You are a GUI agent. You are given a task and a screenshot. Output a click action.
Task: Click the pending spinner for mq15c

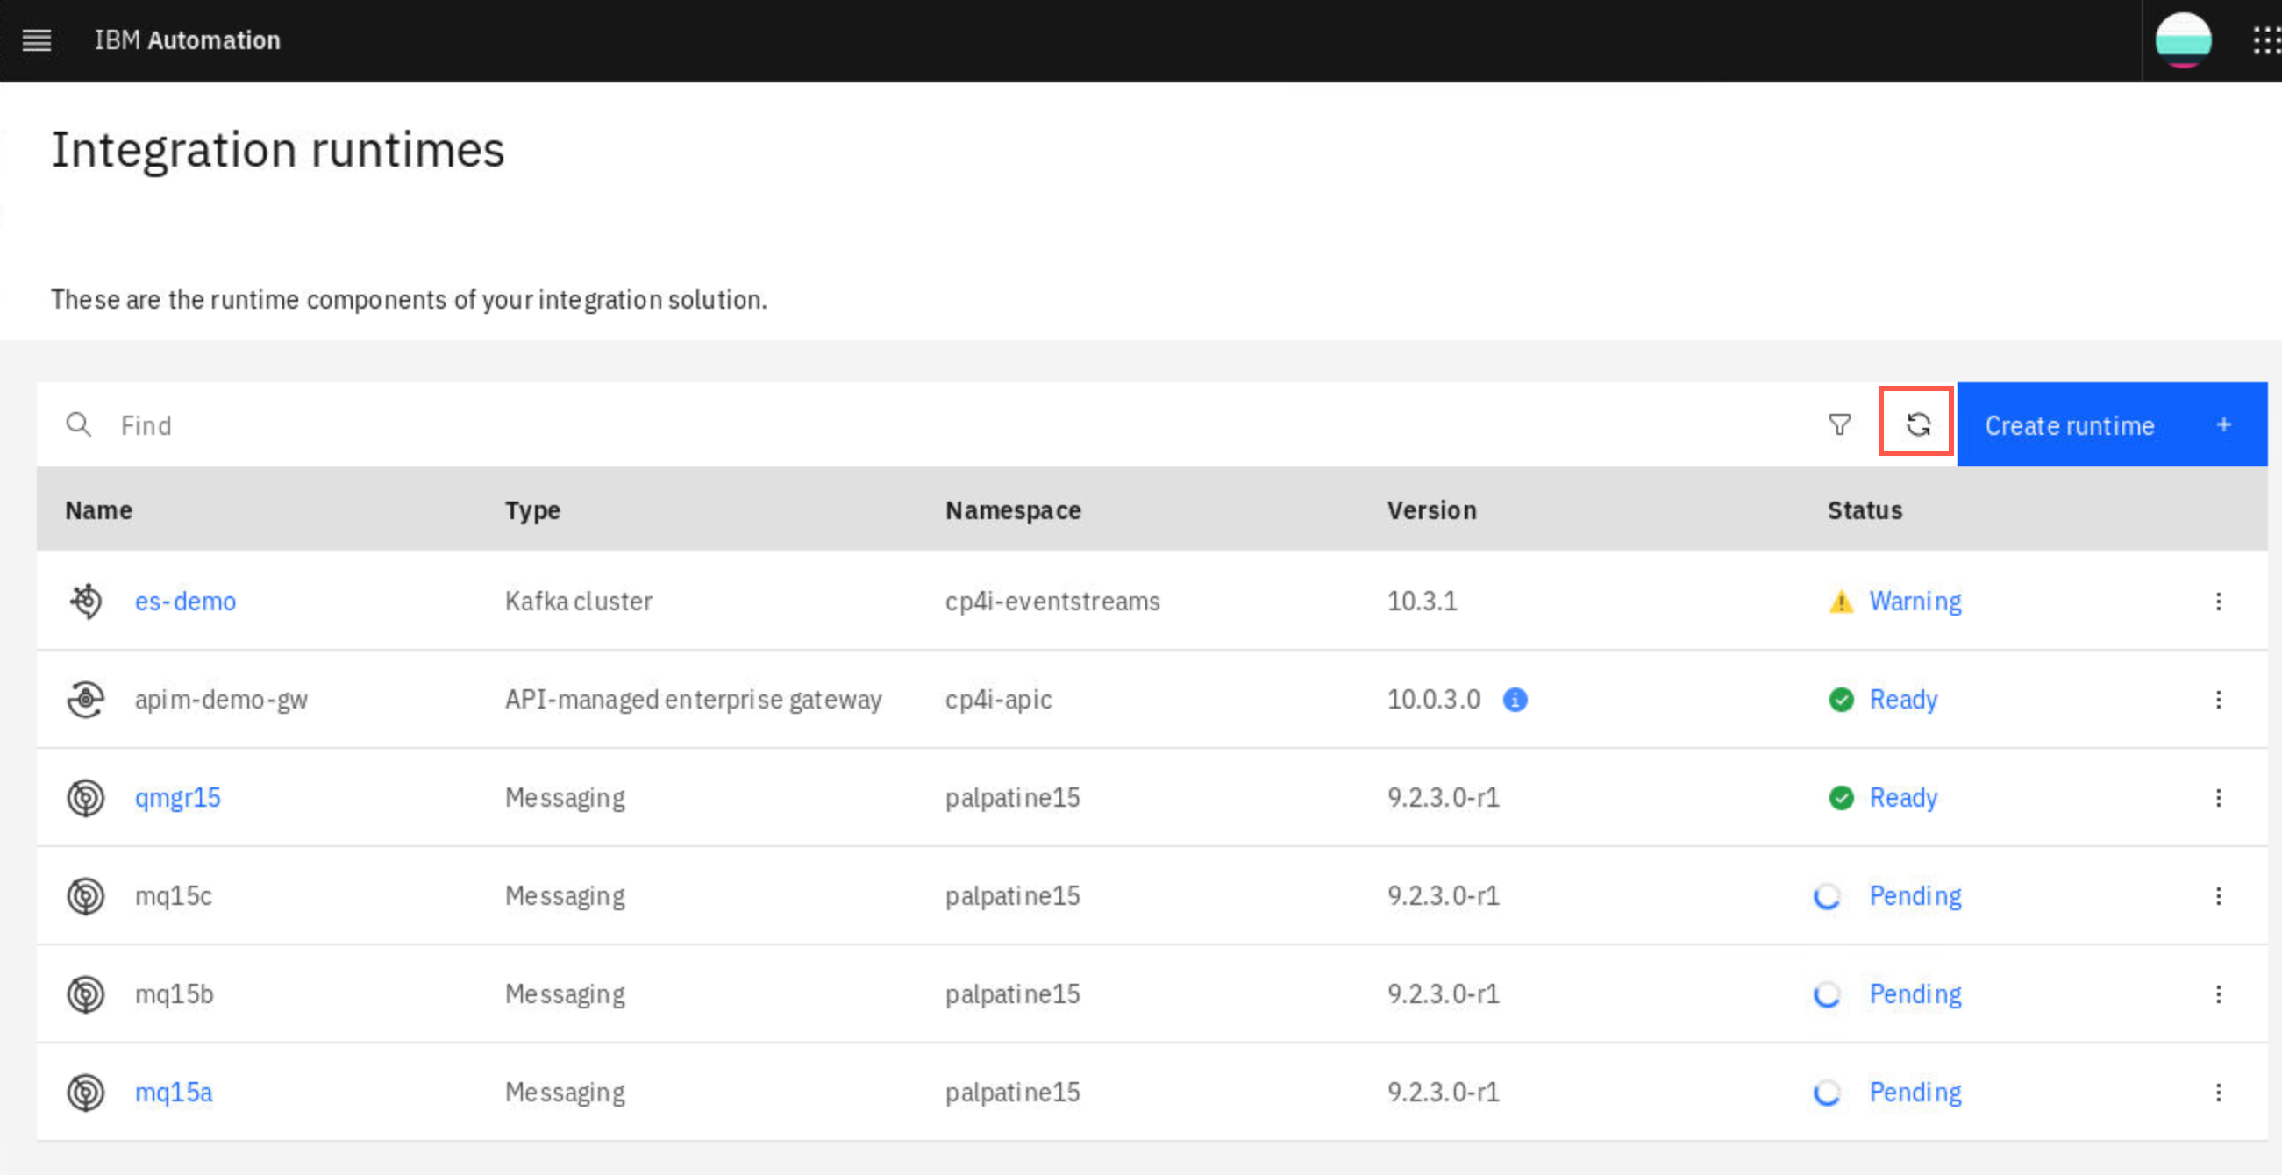[x=1827, y=896]
